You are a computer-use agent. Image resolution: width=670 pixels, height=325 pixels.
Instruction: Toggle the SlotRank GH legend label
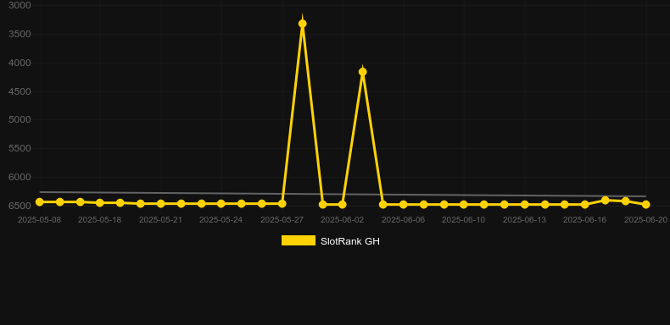pos(350,241)
